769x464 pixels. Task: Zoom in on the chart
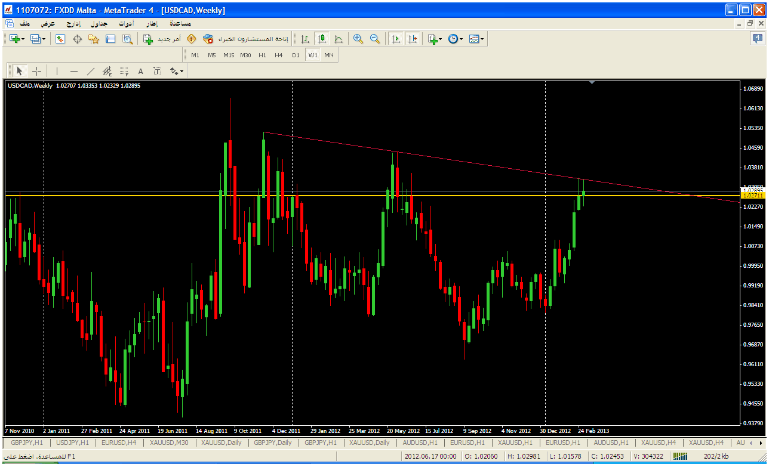click(358, 39)
